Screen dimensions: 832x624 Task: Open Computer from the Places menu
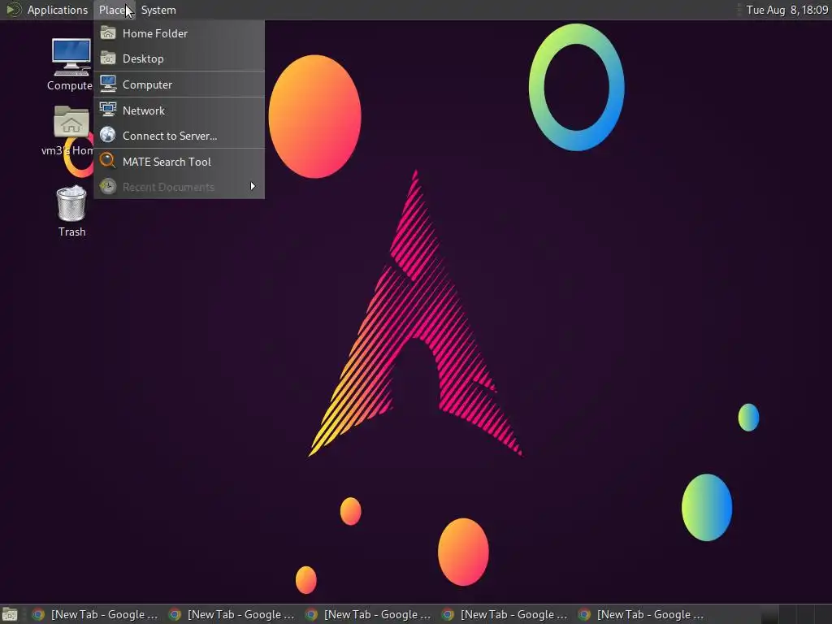click(180, 84)
